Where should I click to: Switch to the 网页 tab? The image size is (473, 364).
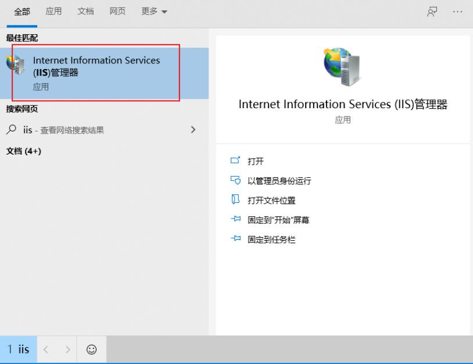[117, 12]
